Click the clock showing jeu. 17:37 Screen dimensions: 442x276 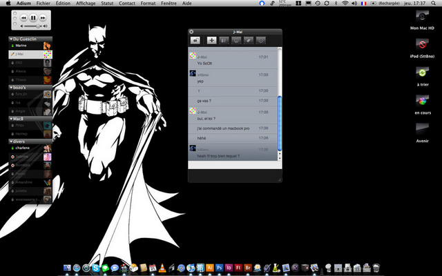414,3
